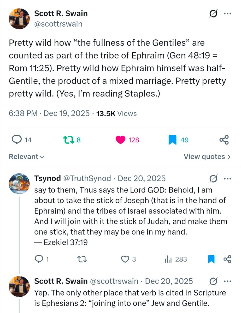Viewport: 241px width, 313px height.
Task: Open @scottrswain handle under main author name
Action: (x=58, y=24)
